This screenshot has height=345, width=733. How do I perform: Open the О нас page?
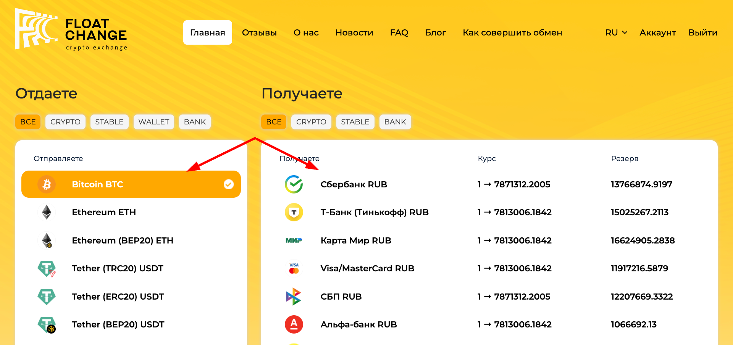pos(306,32)
